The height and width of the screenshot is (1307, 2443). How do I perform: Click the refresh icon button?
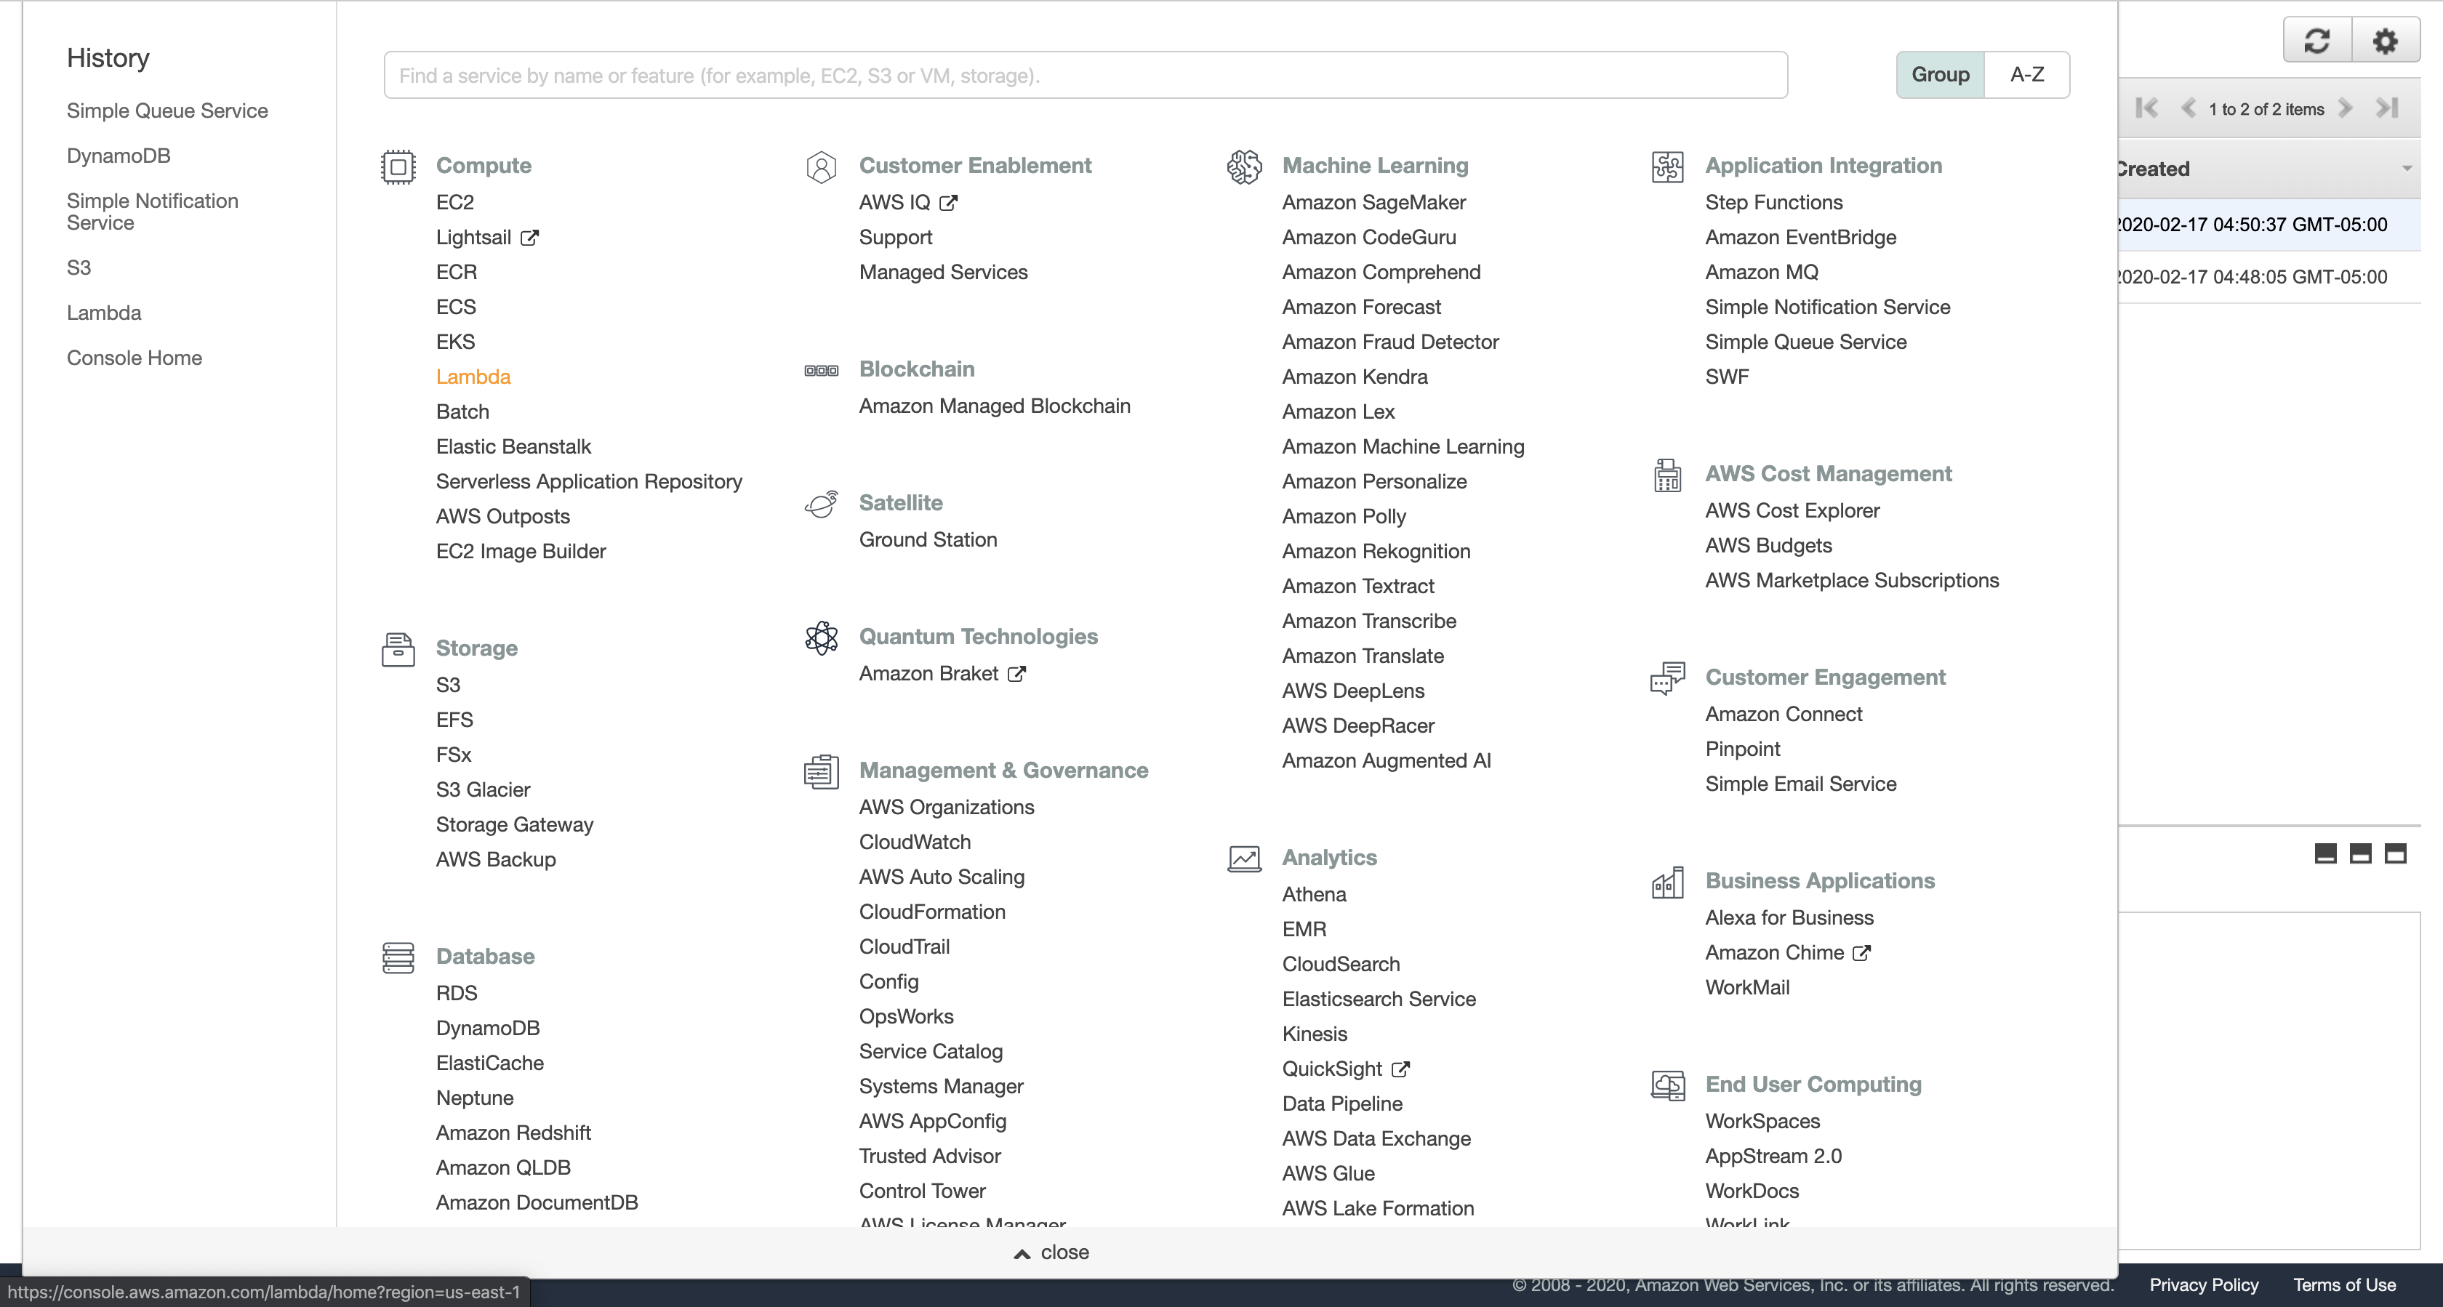2316,41
